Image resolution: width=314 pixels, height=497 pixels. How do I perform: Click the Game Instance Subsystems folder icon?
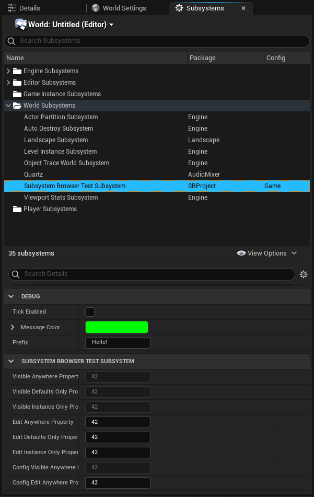(17, 94)
